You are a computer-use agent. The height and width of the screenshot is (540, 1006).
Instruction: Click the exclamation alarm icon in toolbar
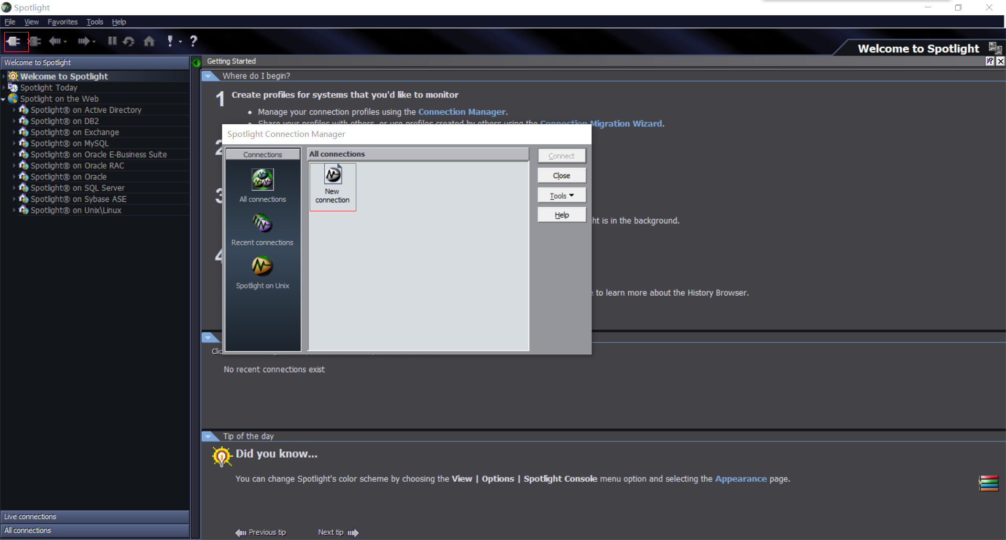click(x=170, y=41)
